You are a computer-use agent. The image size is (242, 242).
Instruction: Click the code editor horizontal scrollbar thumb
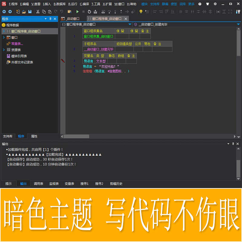76,136
